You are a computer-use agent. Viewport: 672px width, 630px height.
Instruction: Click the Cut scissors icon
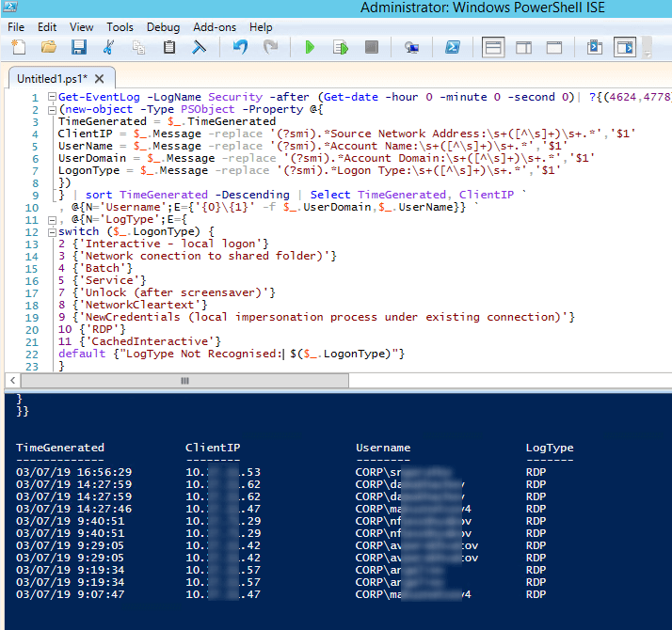pyautogui.click(x=109, y=47)
